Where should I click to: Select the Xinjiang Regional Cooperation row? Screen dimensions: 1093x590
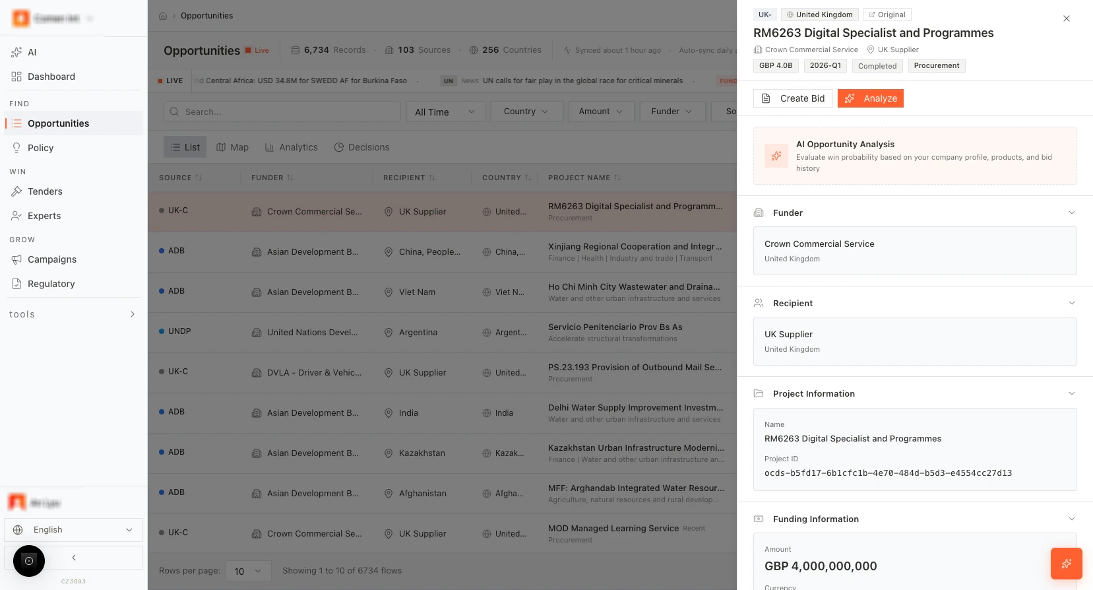442,251
